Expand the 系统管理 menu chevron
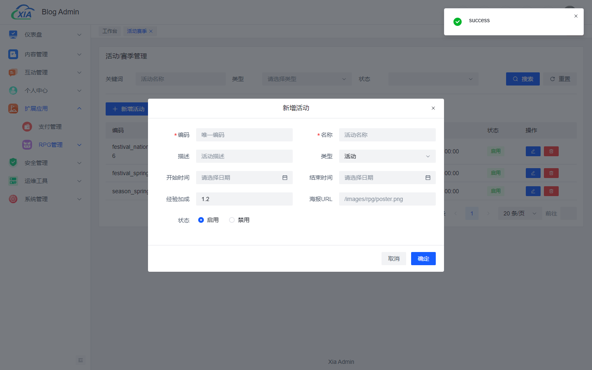 [79, 199]
